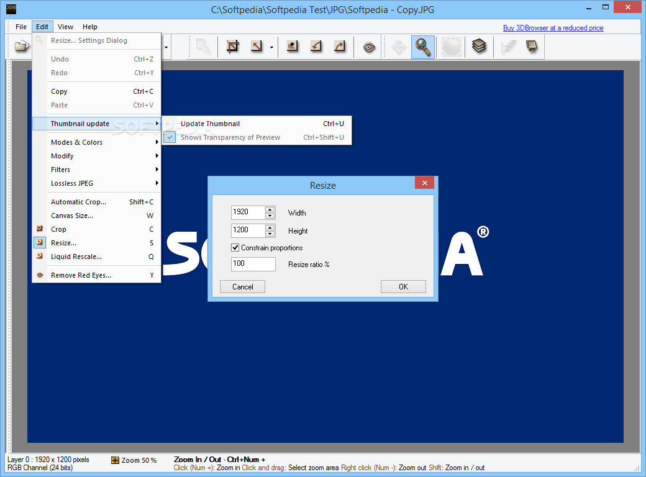Click Zoom 50 % status text
The height and width of the screenshot is (477, 646).
[x=139, y=460]
